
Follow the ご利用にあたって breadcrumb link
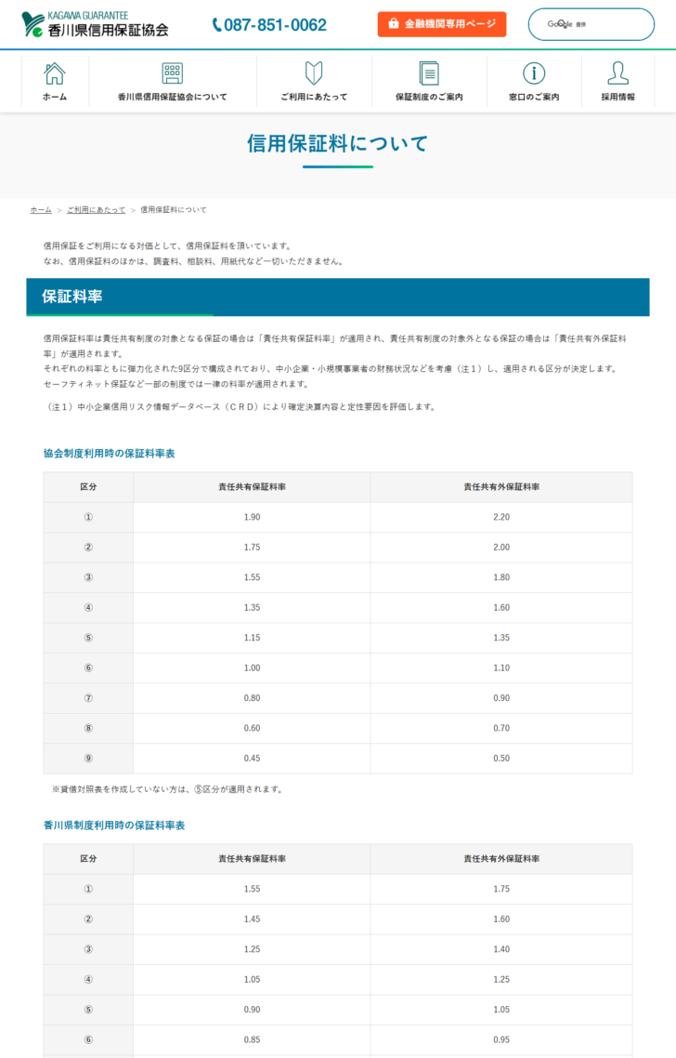(96, 210)
